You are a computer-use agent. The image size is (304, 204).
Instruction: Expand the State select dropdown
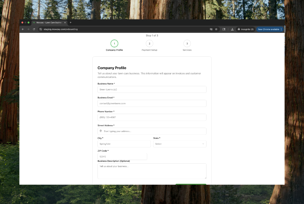(180, 144)
